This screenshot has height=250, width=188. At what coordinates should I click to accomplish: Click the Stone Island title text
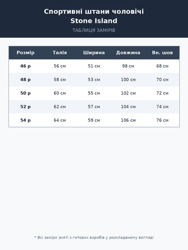(94, 21)
